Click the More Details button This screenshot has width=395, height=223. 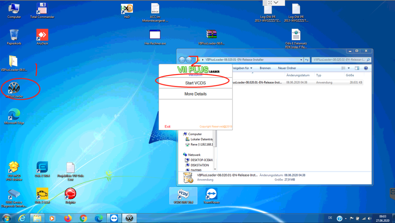pyautogui.click(x=195, y=94)
